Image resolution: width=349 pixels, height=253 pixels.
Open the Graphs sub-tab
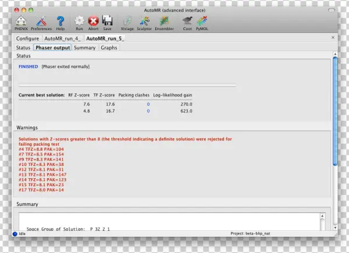click(x=109, y=48)
